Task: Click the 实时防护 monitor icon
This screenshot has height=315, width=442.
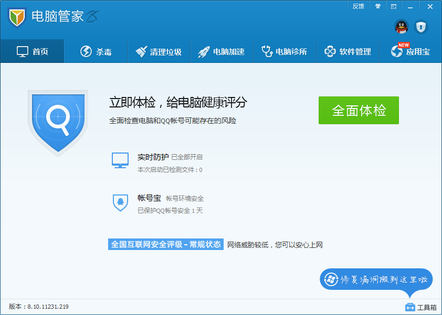Action: (x=120, y=160)
